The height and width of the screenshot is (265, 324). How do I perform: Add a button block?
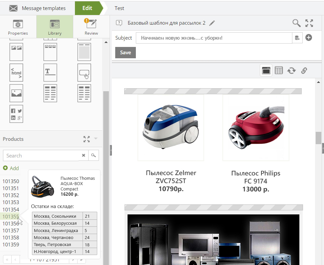coord(84,73)
